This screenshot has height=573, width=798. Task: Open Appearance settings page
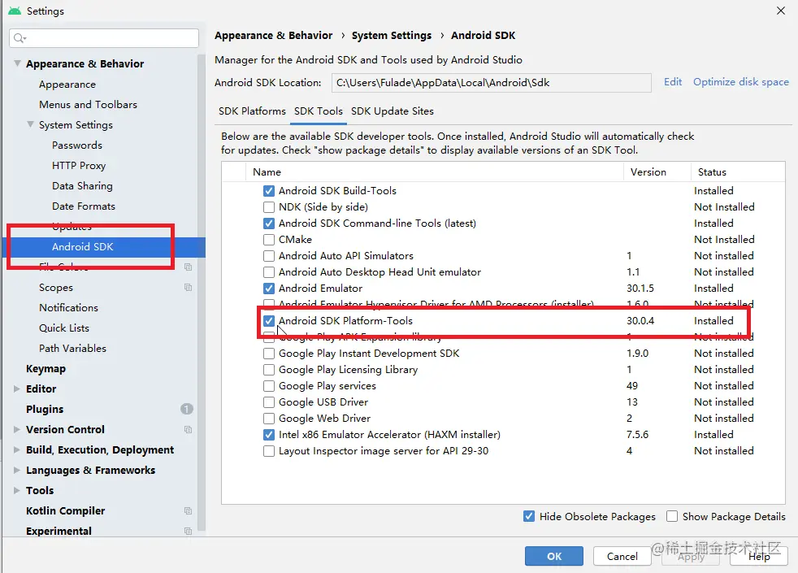pyautogui.click(x=67, y=85)
